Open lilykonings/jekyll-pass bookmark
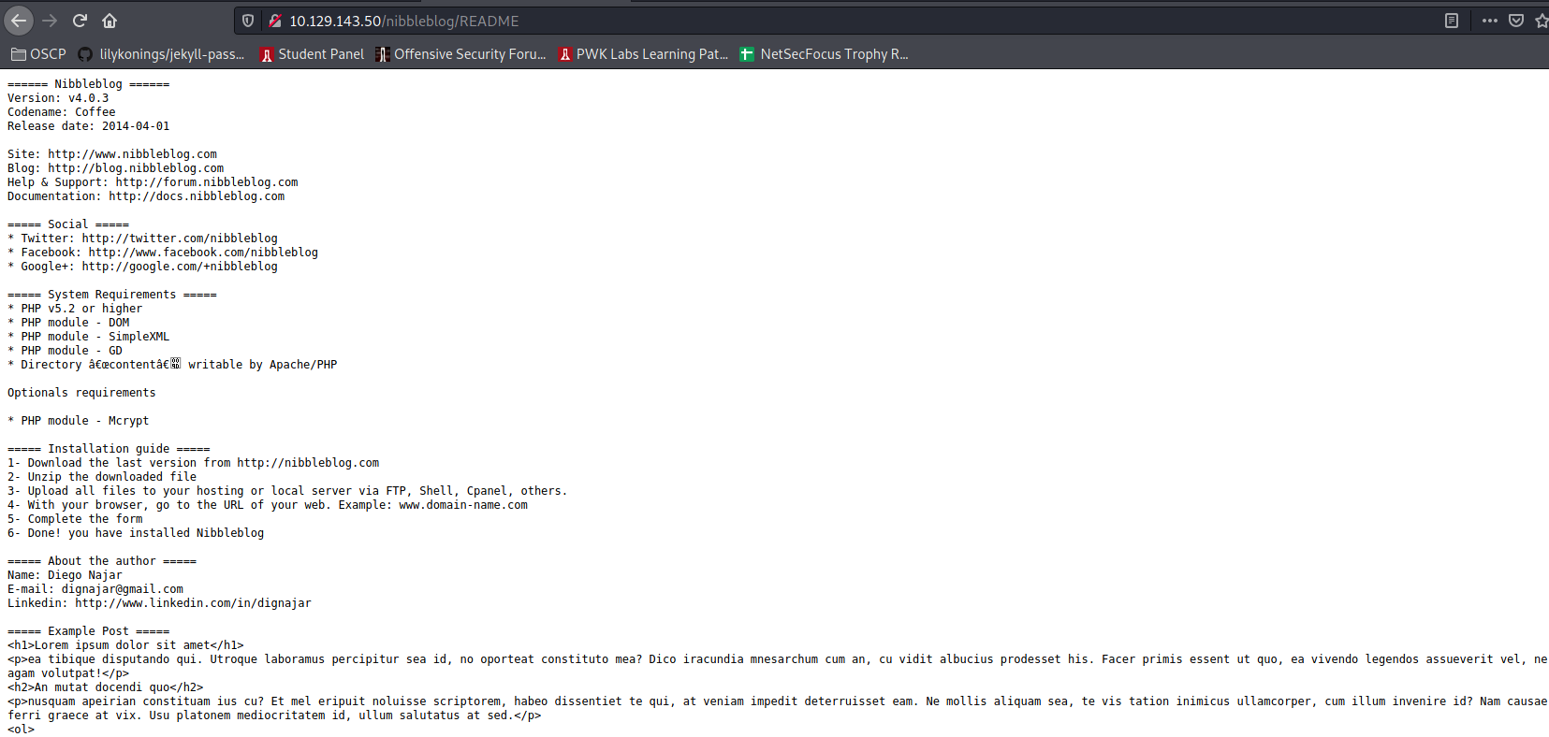Image resolution: width=1549 pixels, height=737 pixels. coord(161,54)
